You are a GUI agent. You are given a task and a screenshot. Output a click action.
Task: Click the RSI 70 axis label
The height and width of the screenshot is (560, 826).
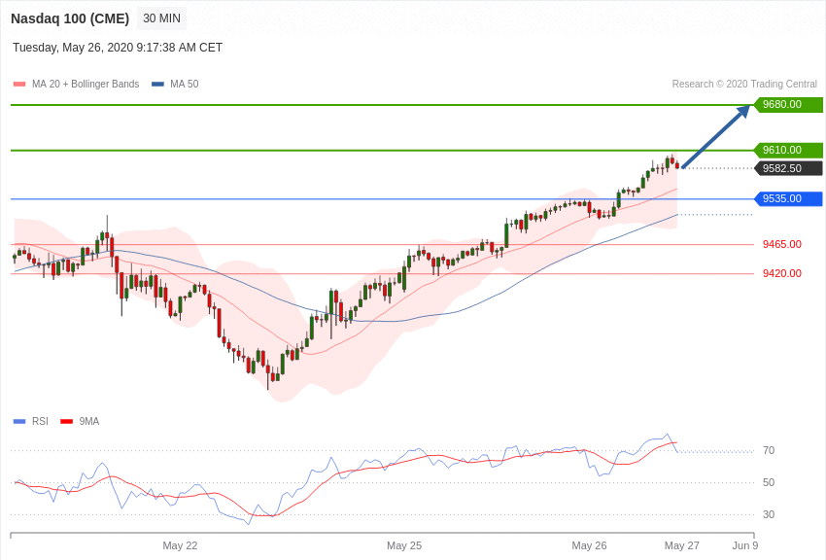click(769, 450)
